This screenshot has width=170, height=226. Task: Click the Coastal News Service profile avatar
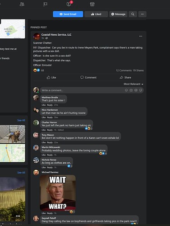(37, 36)
